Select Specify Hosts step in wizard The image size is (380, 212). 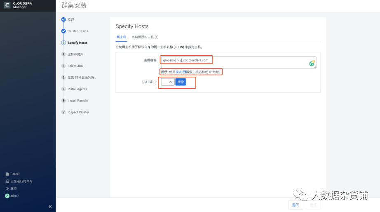point(77,43)
